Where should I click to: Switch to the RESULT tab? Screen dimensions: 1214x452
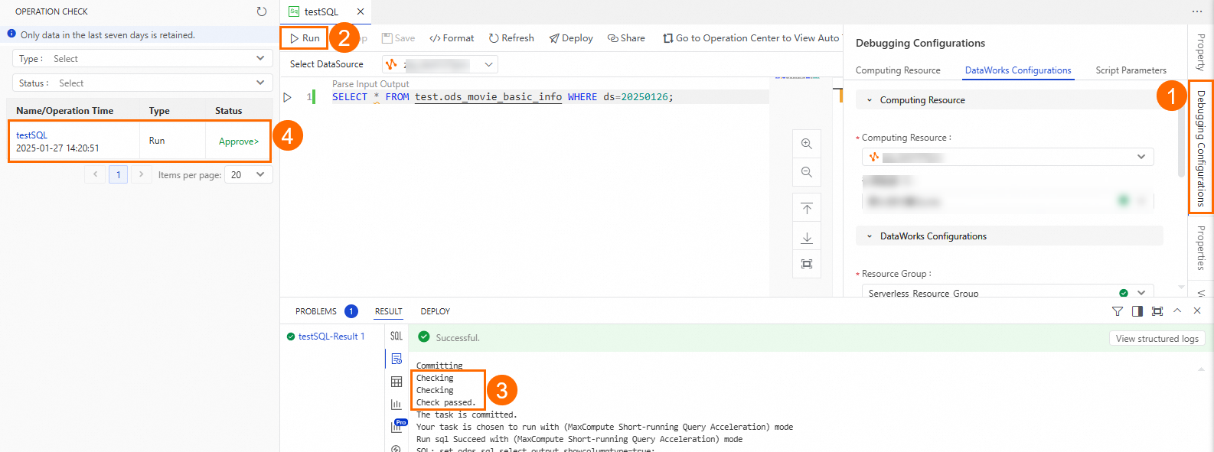(388, 311)
